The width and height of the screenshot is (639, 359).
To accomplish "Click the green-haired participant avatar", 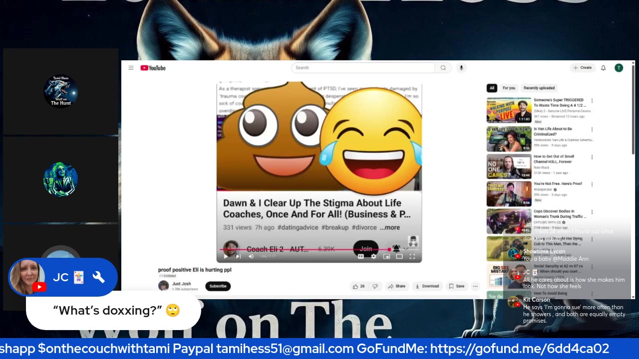I will click(x=60, y=179).
